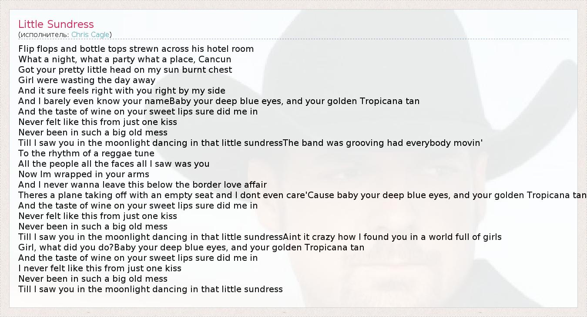Click the cowboy hat in the background photo

pos(435,87)
